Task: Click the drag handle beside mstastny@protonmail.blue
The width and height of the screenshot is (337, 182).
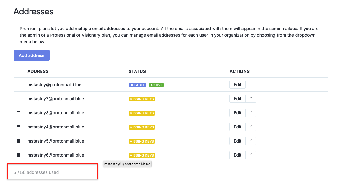Action: tap(19, 84)
